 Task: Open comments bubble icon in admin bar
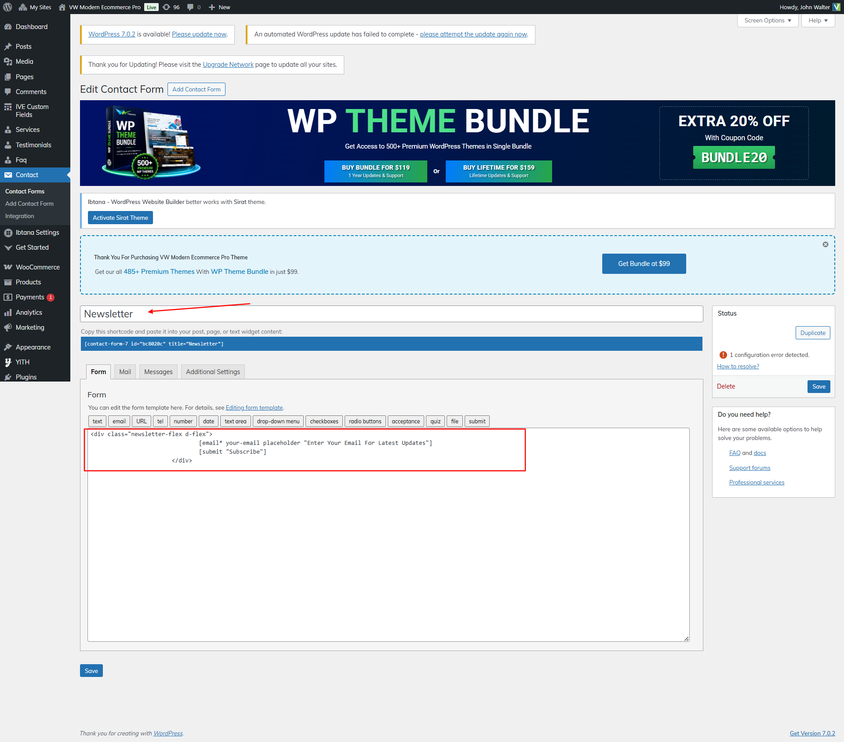(x=190, y=7)
